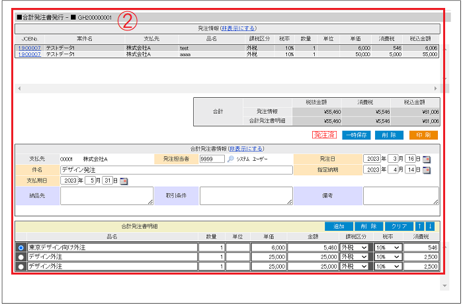
Task: Select radio button for last デザイン外注 row
Action: pyautogui.click(x=21, y=266)
